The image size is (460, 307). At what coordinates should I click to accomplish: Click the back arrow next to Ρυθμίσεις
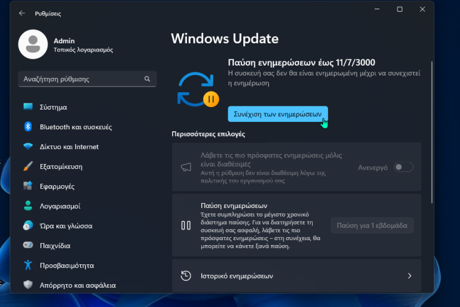22,13
